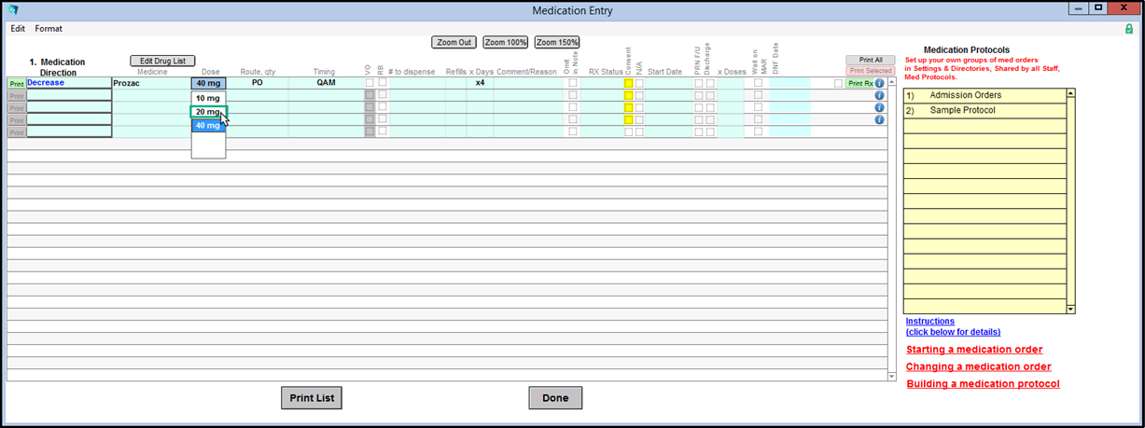Open the Starting a medication order link
This screenshot has height=428, width=1145.
973,350
